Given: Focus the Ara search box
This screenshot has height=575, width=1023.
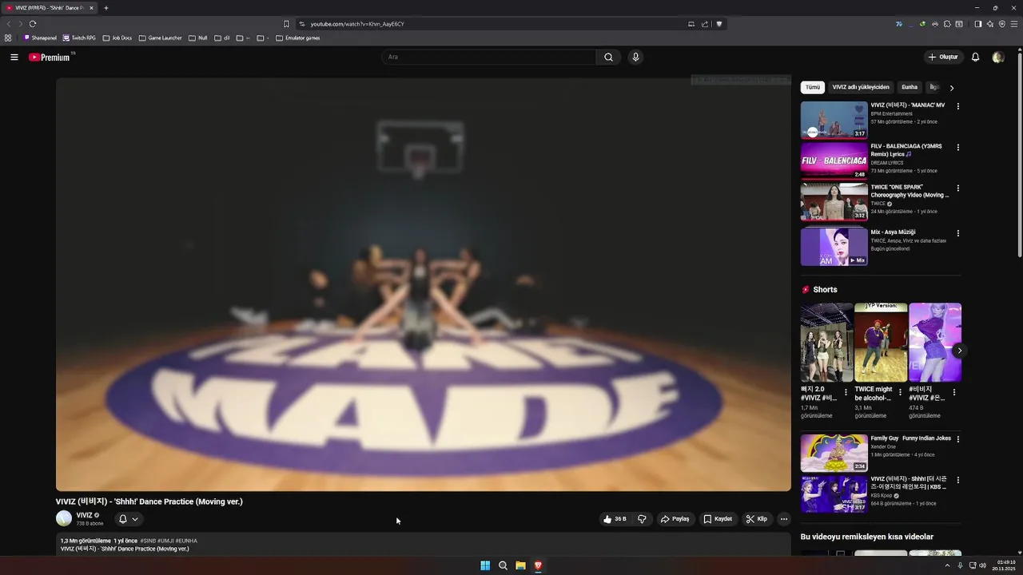Looking at the screenshot, I should click(x=488, y=57).
